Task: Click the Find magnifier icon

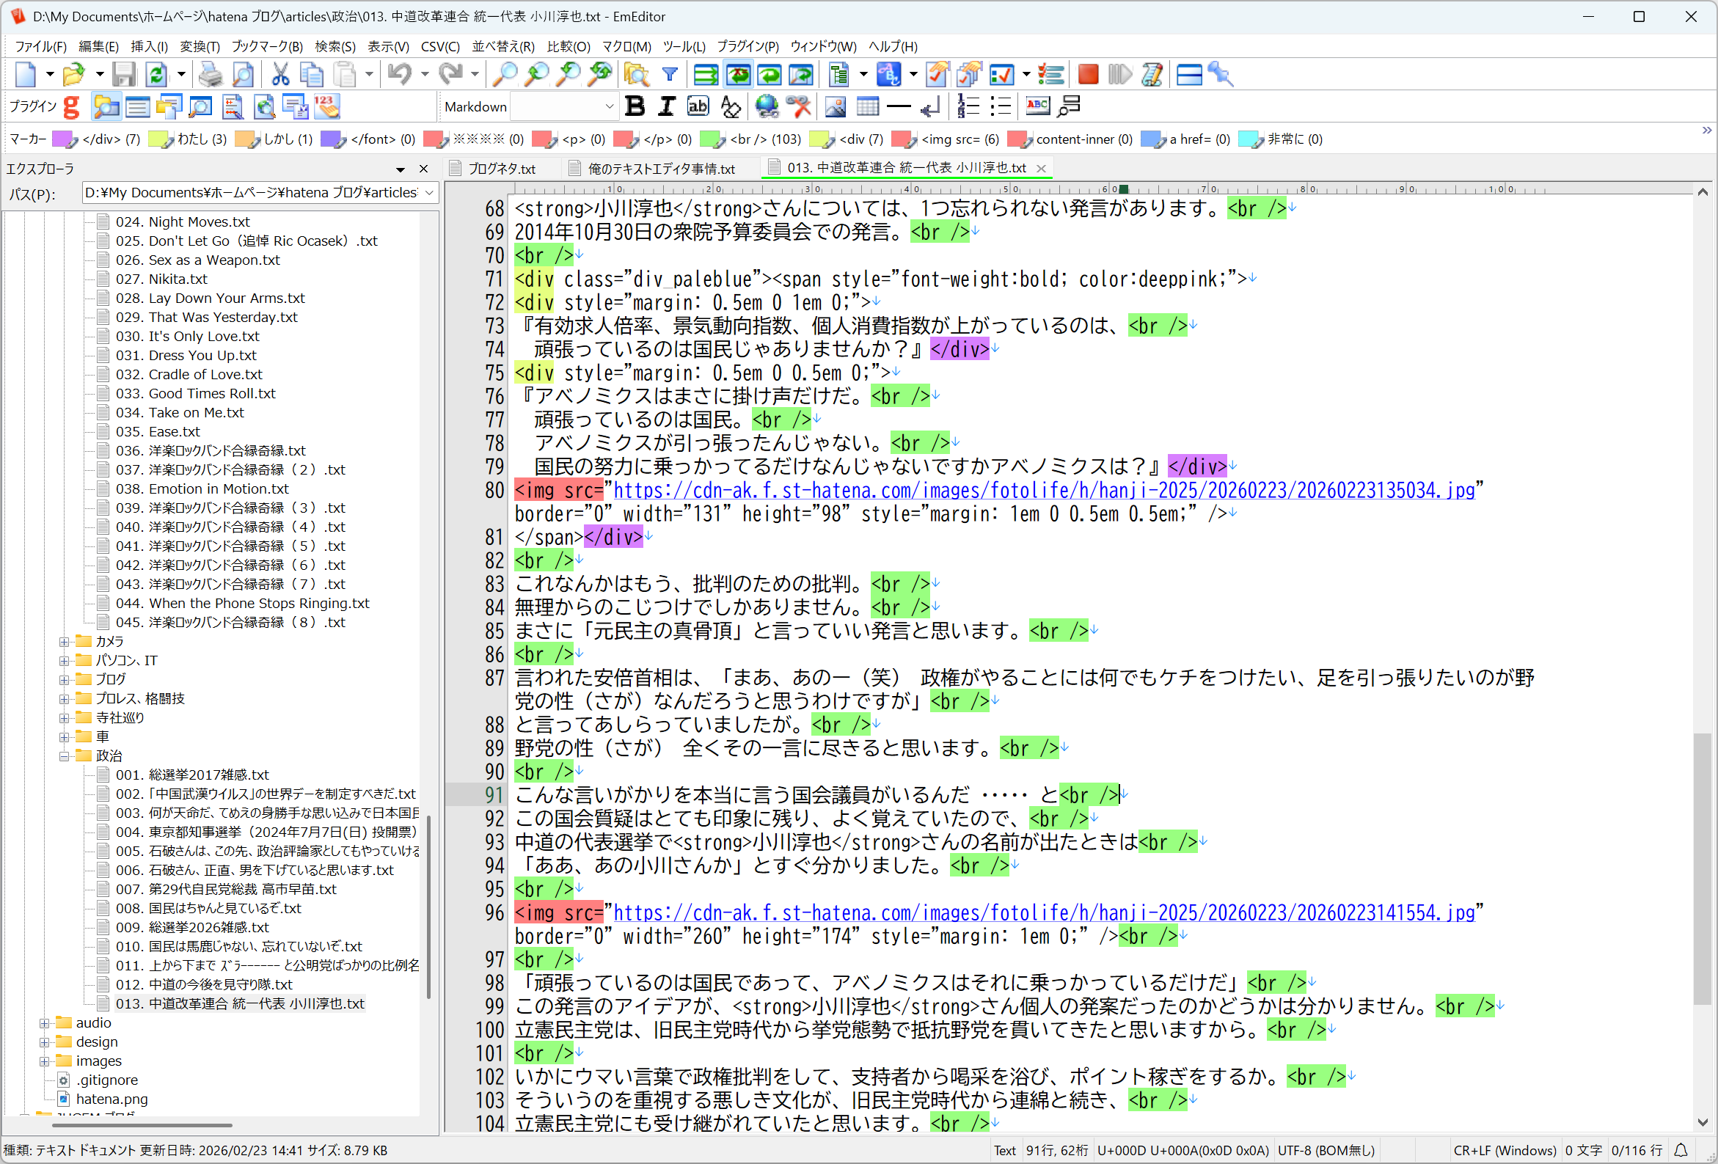Action: tap(505, 75)
